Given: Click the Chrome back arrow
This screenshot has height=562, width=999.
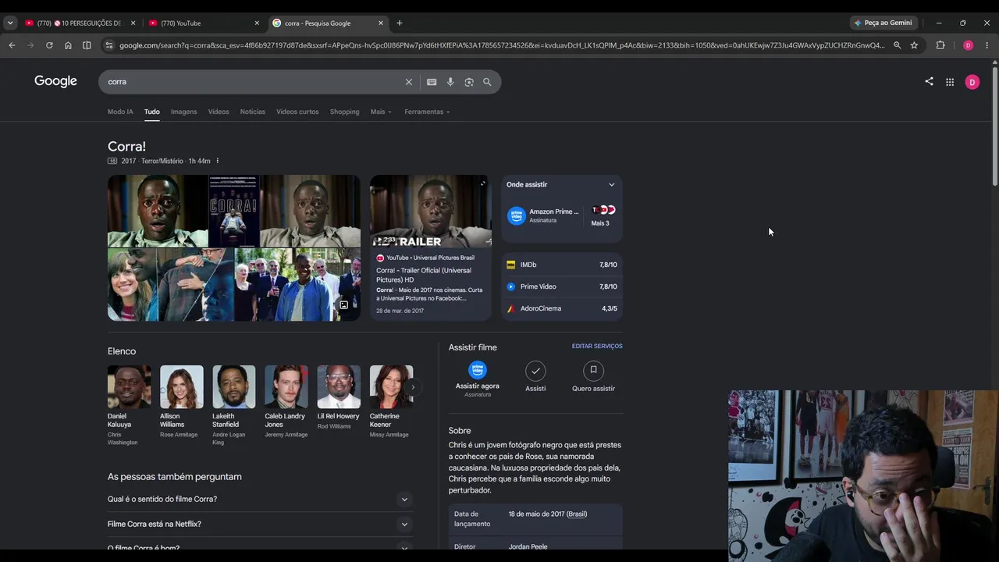Looking at the screenshot, I should pyautogui.click(x=12, y=45).
